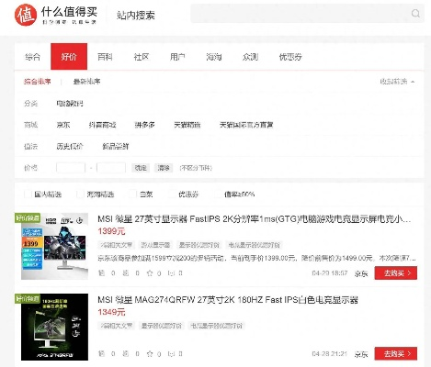This screenshot has width=431, height=367.
Task: Open the MSI MAG274QRFW title link
Action: tap(228, 300)
